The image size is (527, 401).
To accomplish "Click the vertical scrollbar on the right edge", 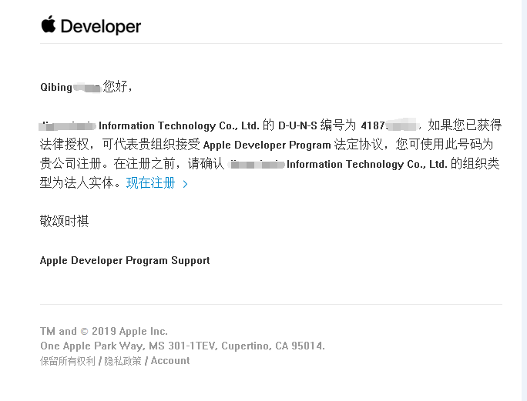I will (524, 200).
